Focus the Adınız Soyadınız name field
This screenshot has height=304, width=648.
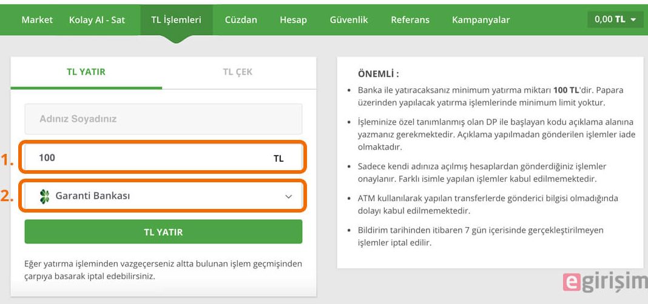tap(163, 119)
